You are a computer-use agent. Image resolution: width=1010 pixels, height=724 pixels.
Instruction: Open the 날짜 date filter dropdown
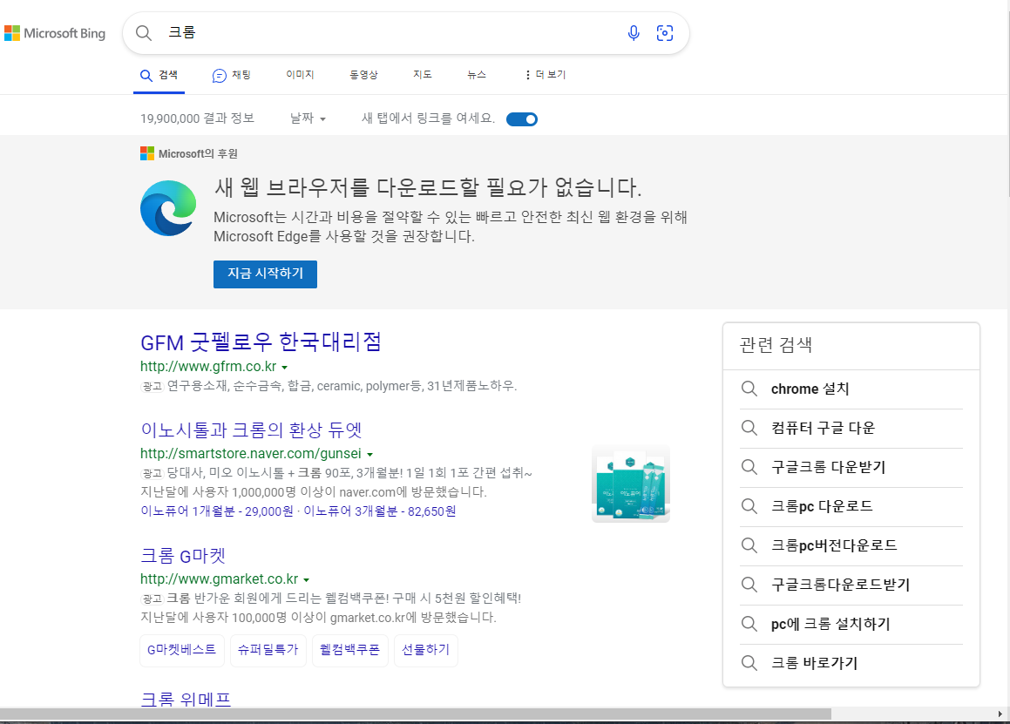308,118
